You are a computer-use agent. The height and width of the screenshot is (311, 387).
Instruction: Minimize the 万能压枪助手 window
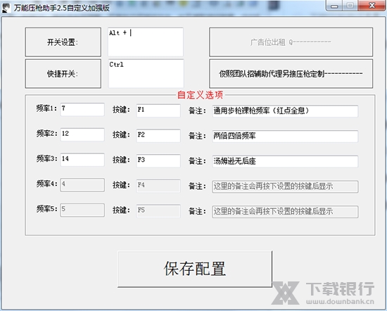[334, 6]
